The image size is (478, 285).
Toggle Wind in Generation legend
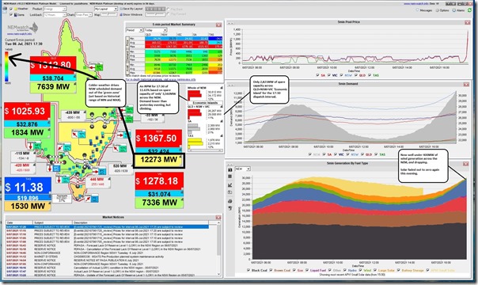(x=361, y=270)
